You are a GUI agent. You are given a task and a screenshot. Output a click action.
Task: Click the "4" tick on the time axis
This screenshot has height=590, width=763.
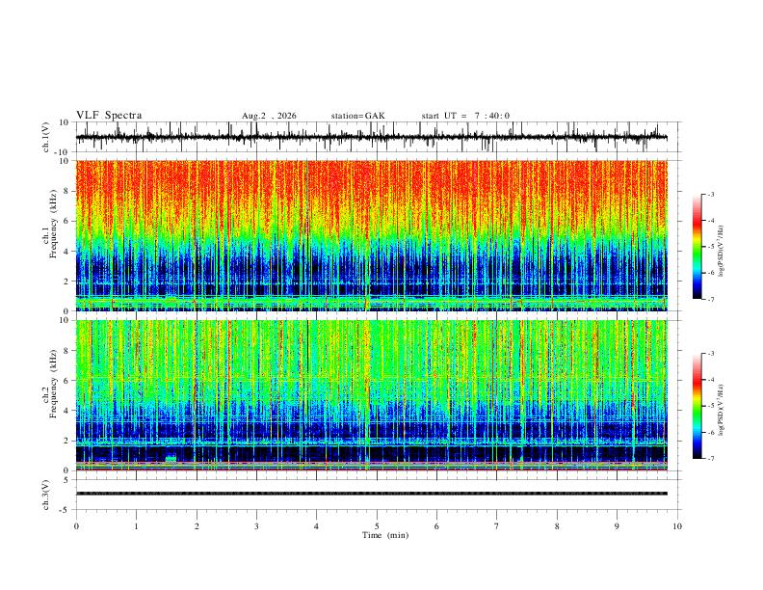tap(316, 526)
